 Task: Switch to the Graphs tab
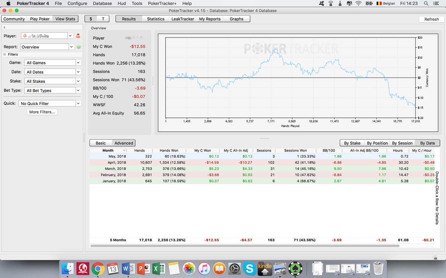tap(237, 19)
